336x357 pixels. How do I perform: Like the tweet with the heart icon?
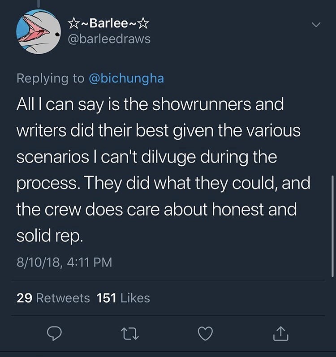205,333
